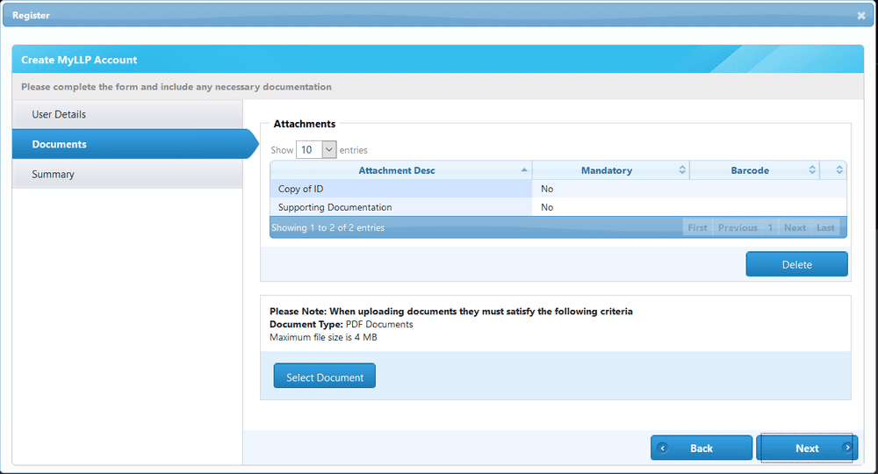Sort by Mandatory column

[611, 170]
